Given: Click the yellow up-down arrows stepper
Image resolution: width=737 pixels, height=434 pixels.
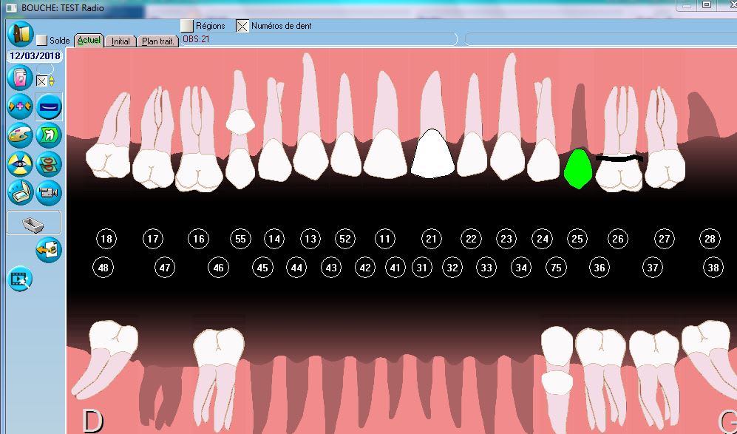Looking at the screenshot, I should click(51, 80).
